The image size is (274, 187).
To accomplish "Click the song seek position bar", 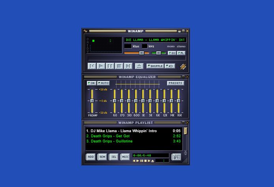I will (137, 58).
